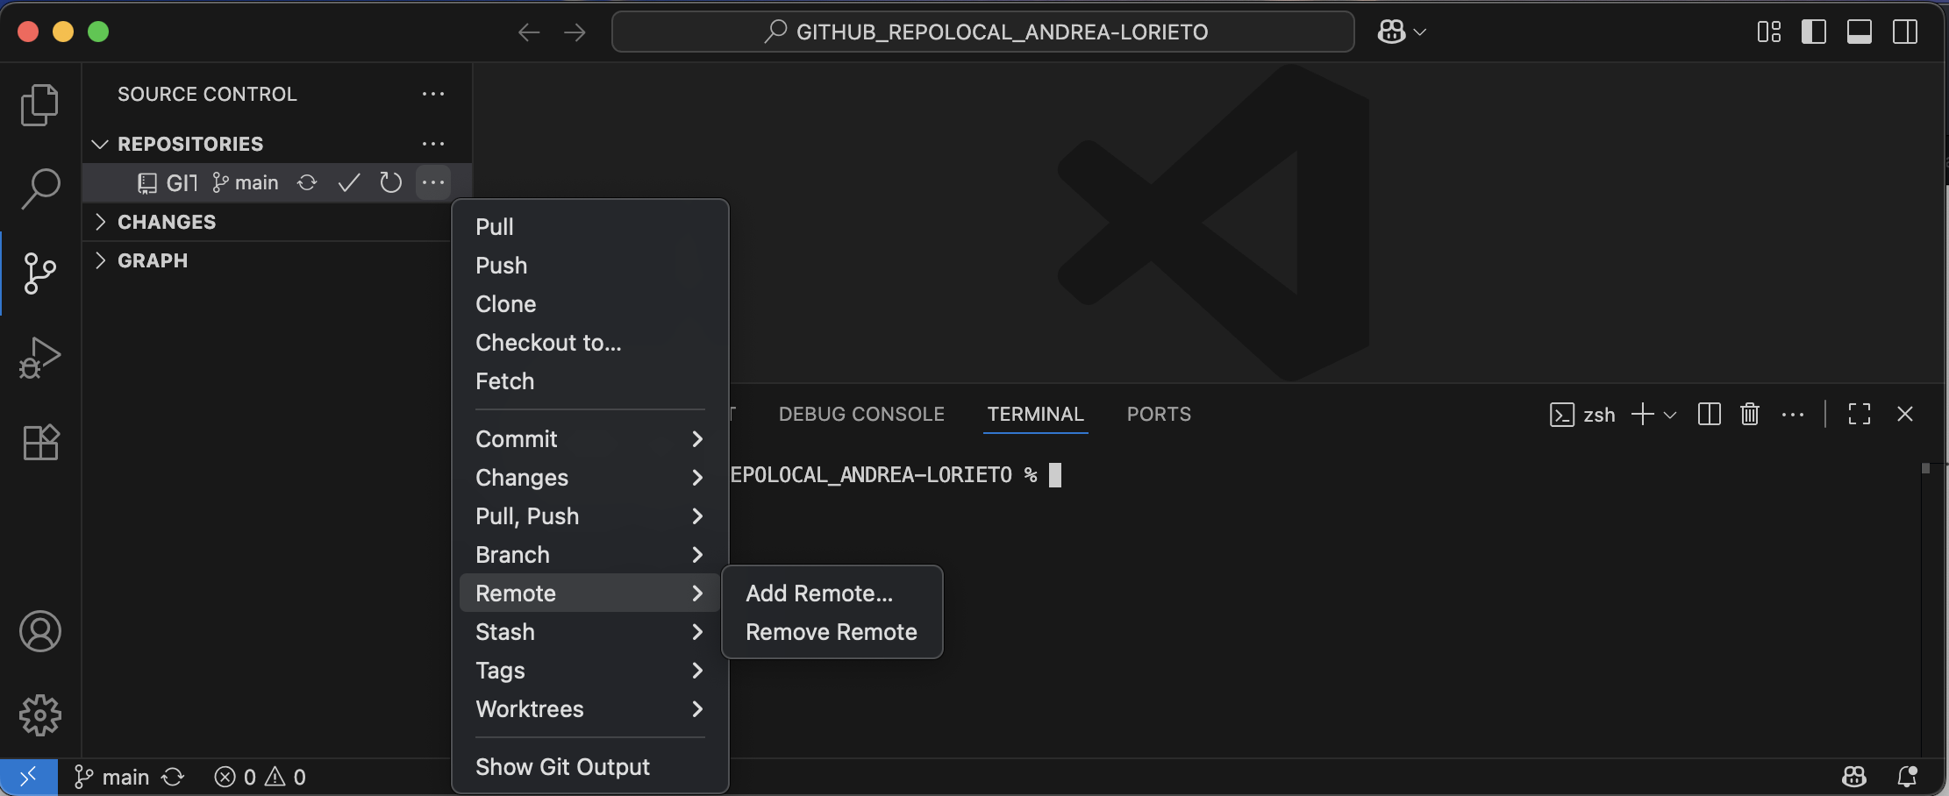Toggle the primary sidebar visibility
Image resolution: width=1949 pixels, height=796 pixels.
point(1813,32)
